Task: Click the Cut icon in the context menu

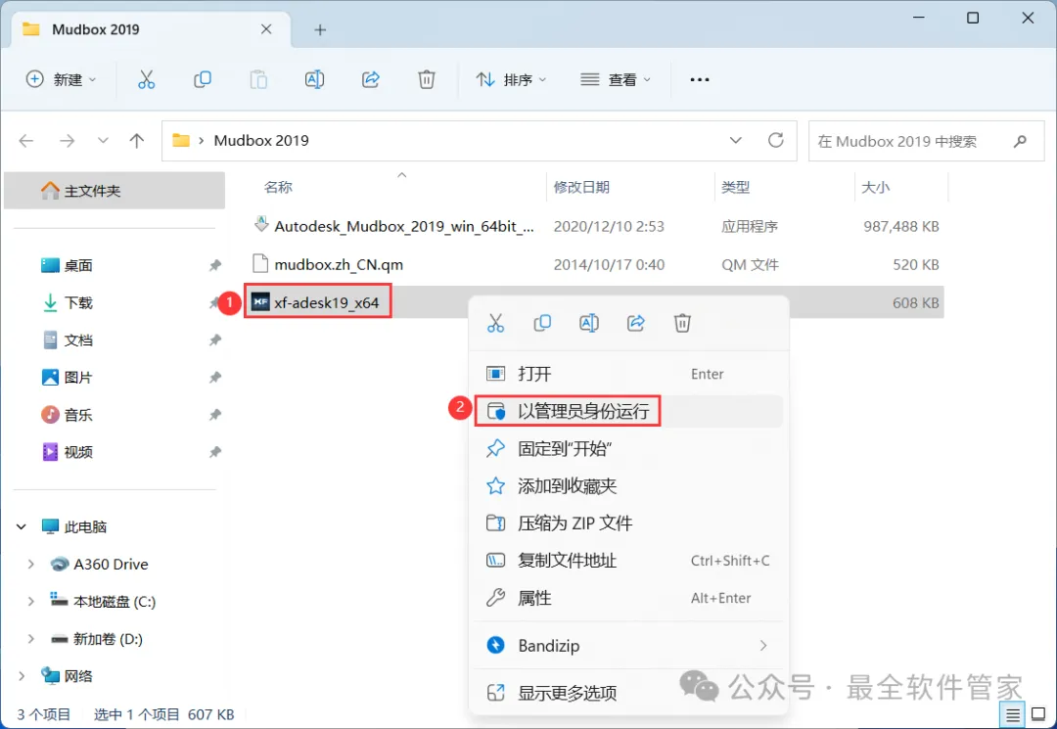Action: pos(495,323)
